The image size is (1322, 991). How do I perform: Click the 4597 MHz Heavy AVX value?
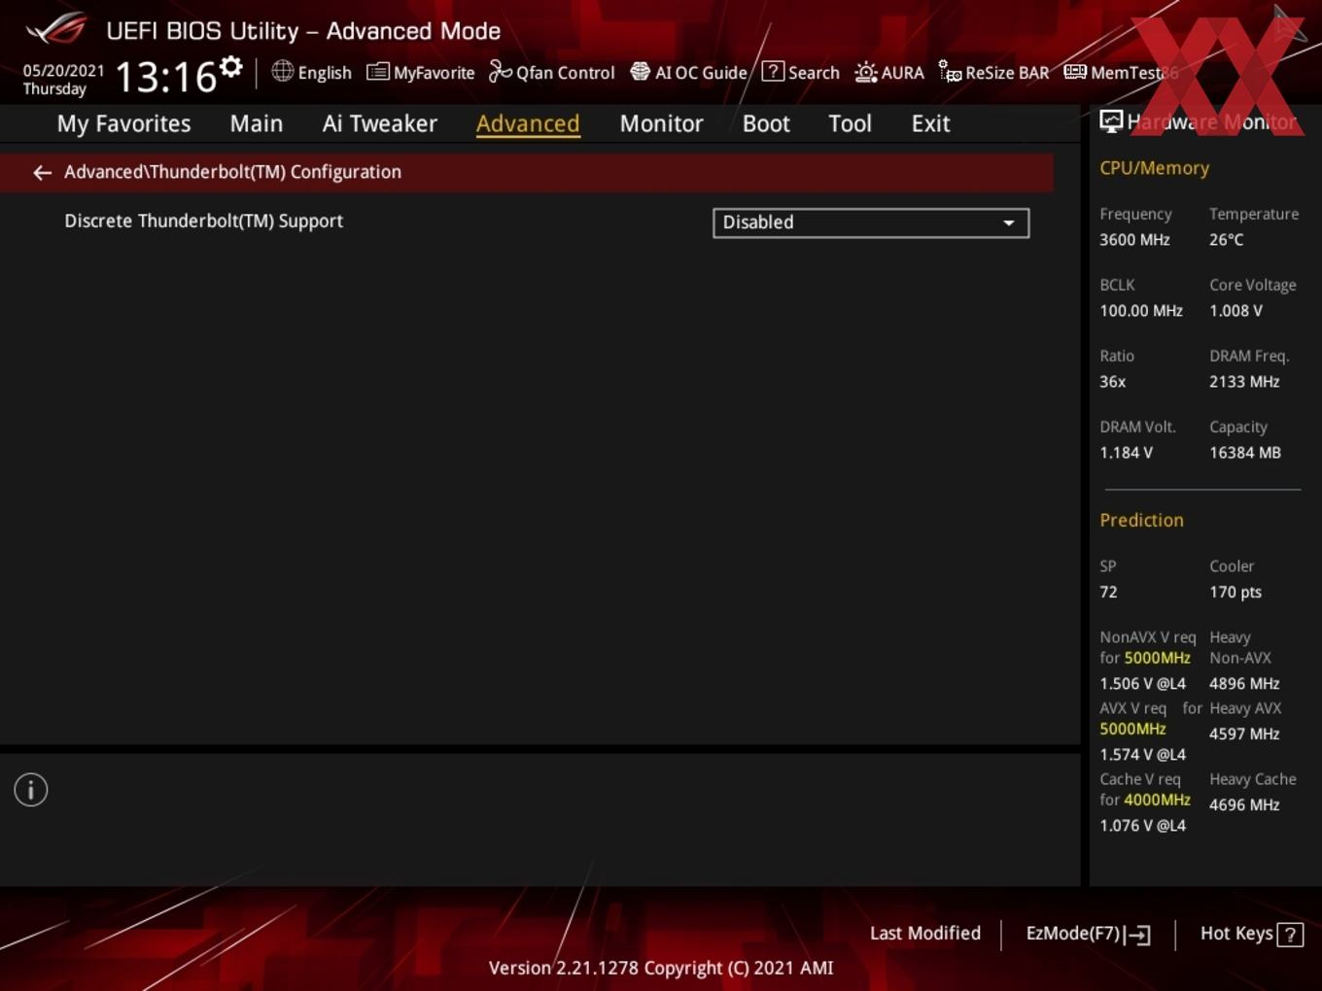point(1244,735)
